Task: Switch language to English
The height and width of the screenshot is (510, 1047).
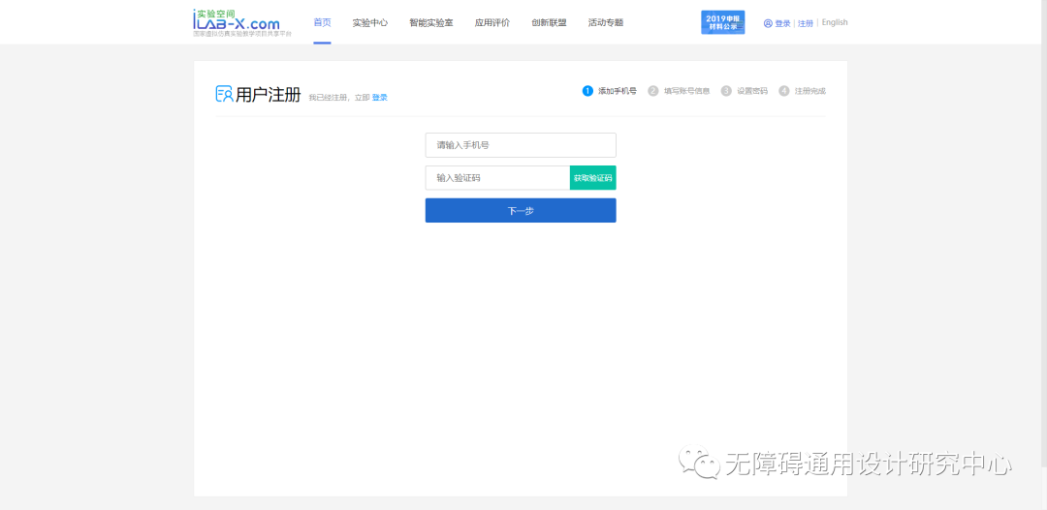Action: coord(835,23)
